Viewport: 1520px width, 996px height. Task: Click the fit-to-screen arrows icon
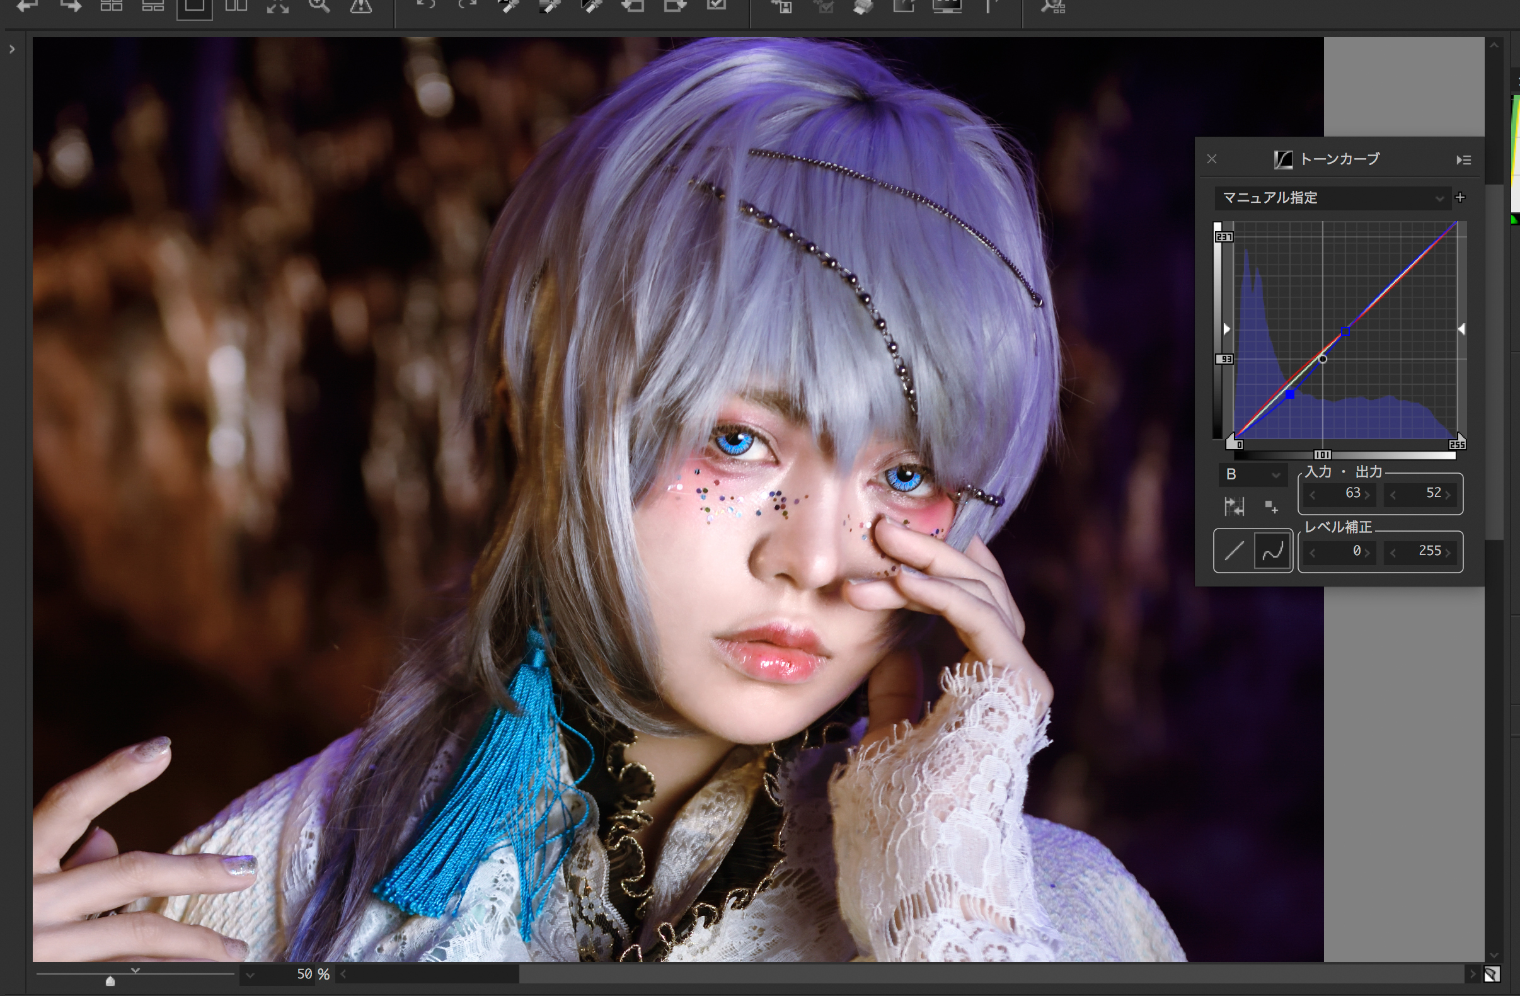click(278, 6)
